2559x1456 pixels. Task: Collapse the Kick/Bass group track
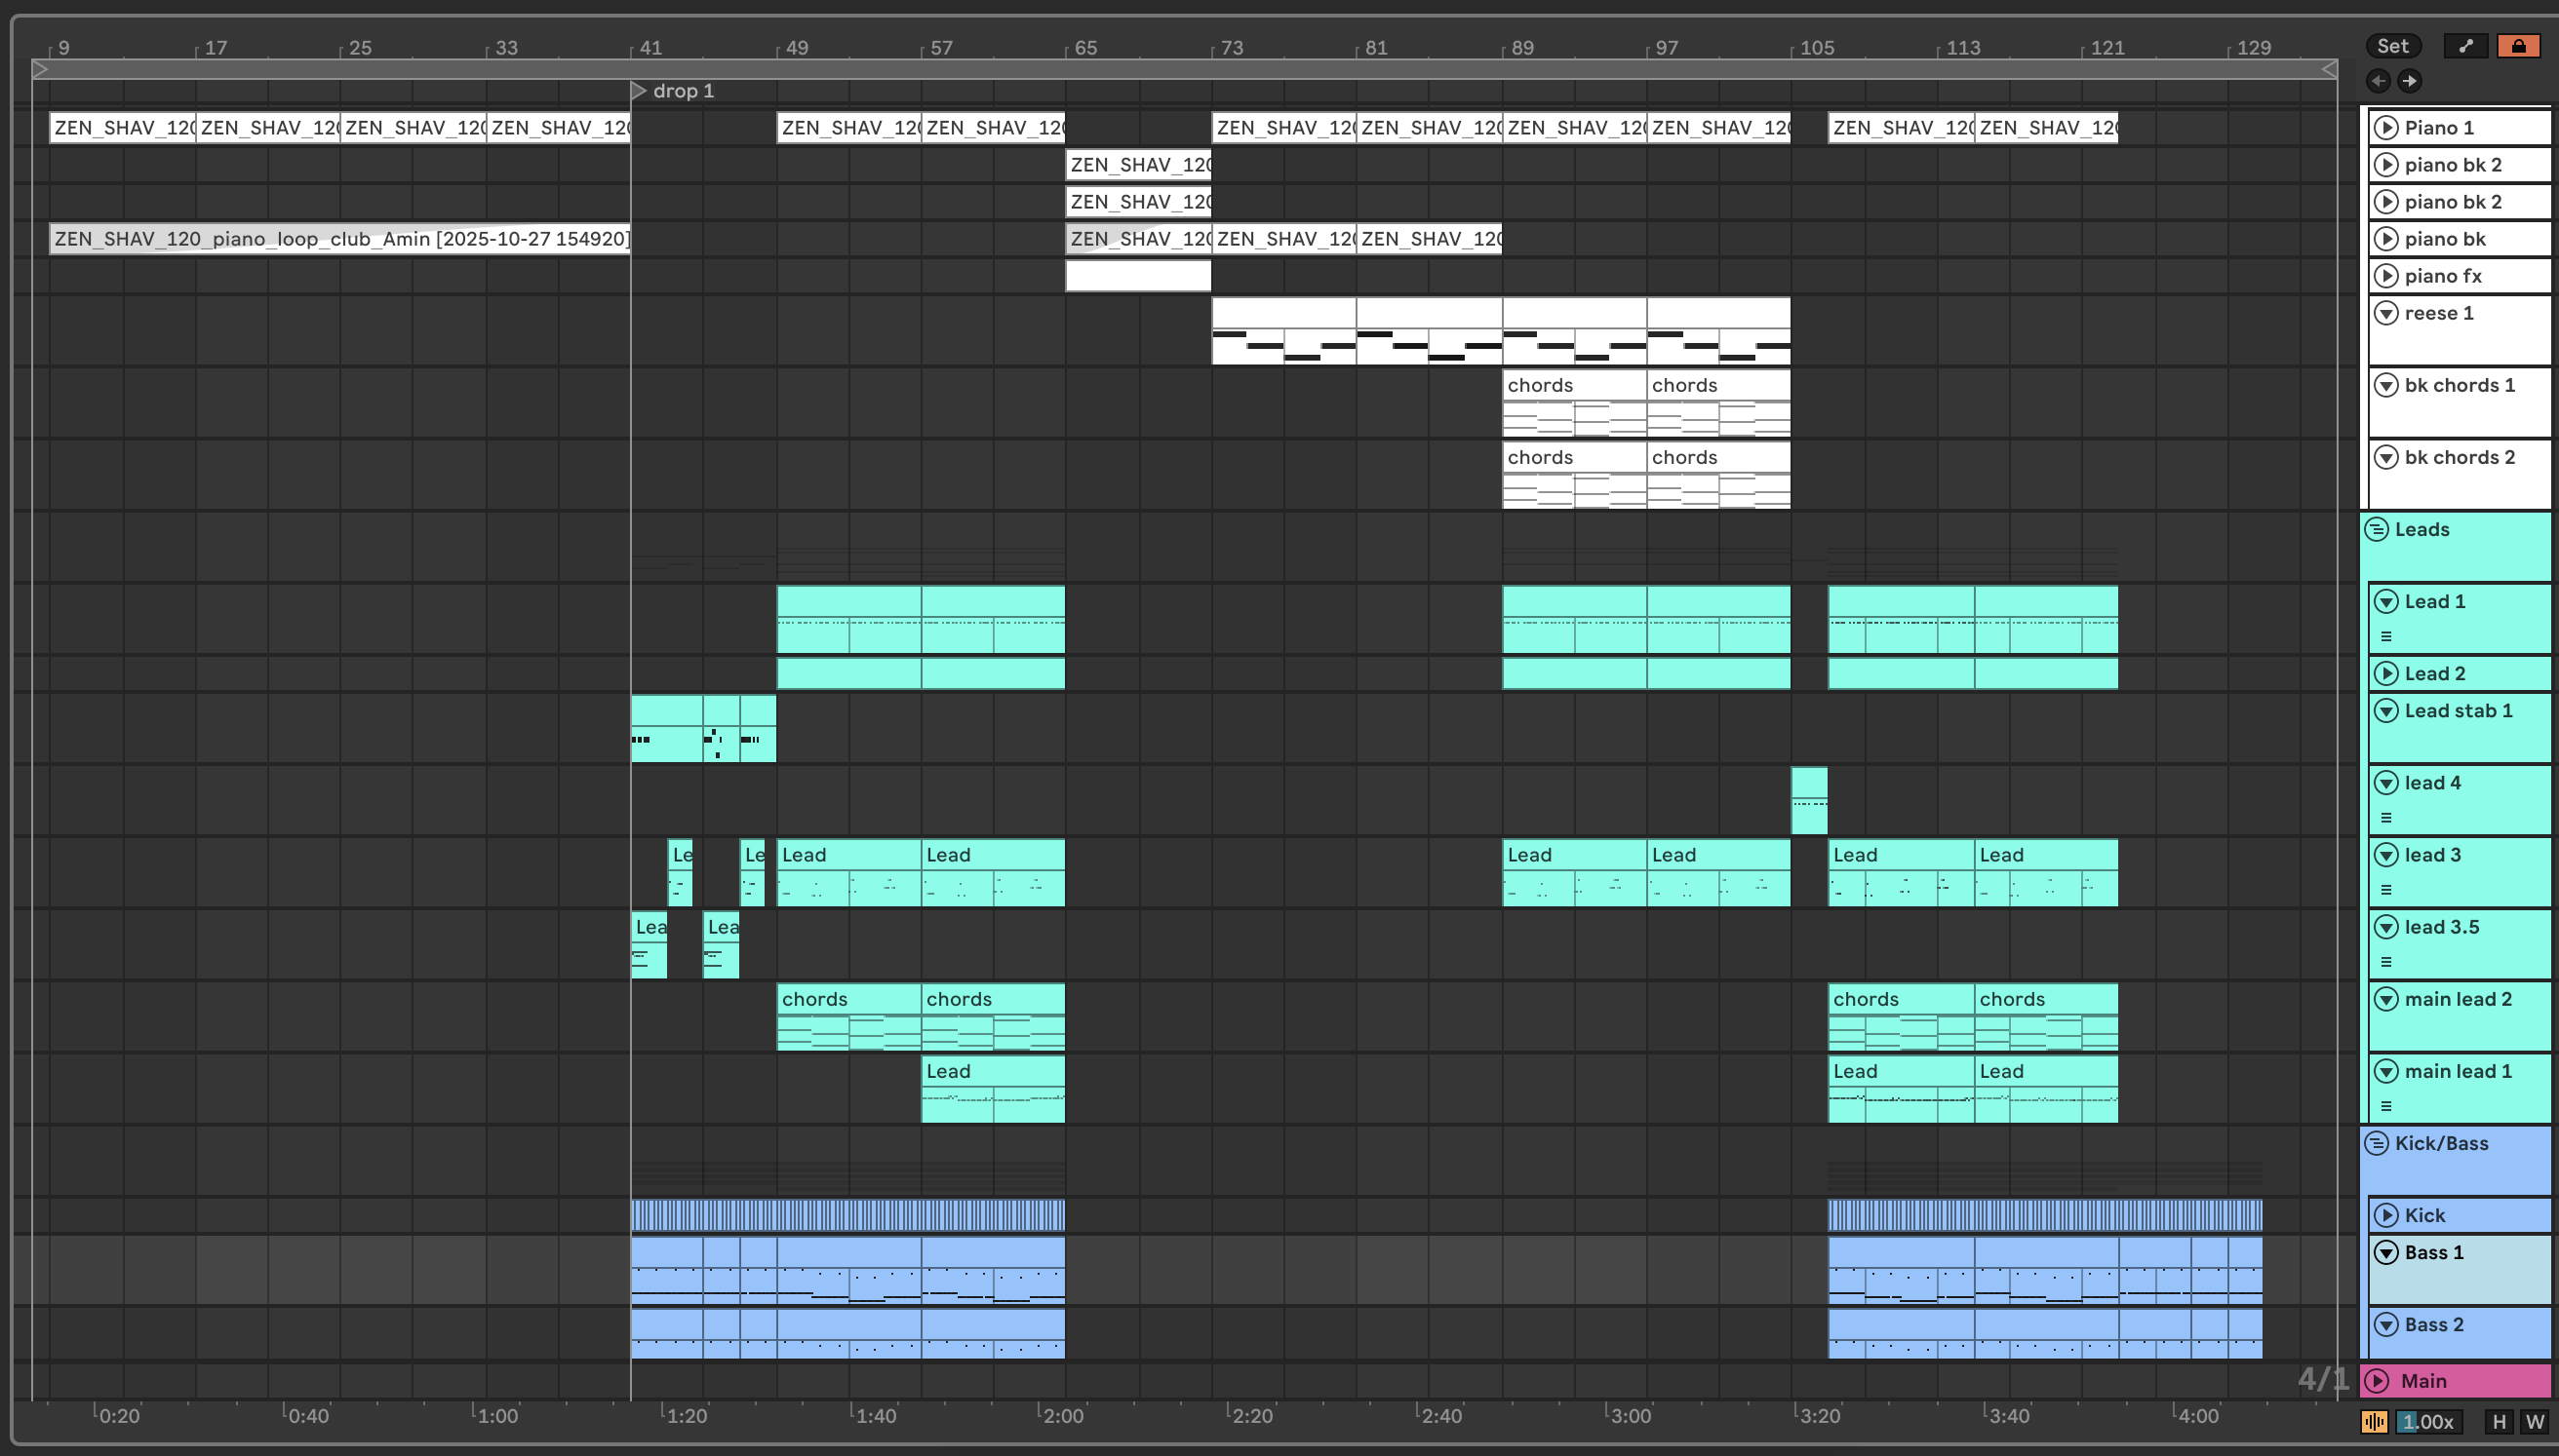(2378, 1143)
